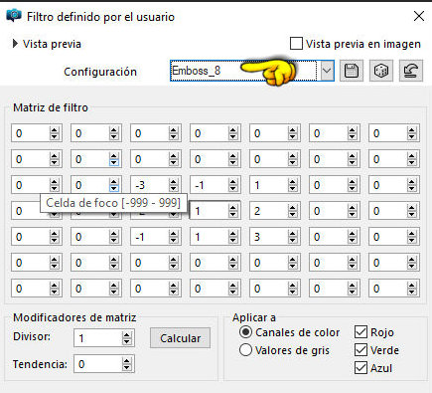Toggle the Azul channel checkbox
Viewport: 432px width, 393px height.
tap(360, 368)
